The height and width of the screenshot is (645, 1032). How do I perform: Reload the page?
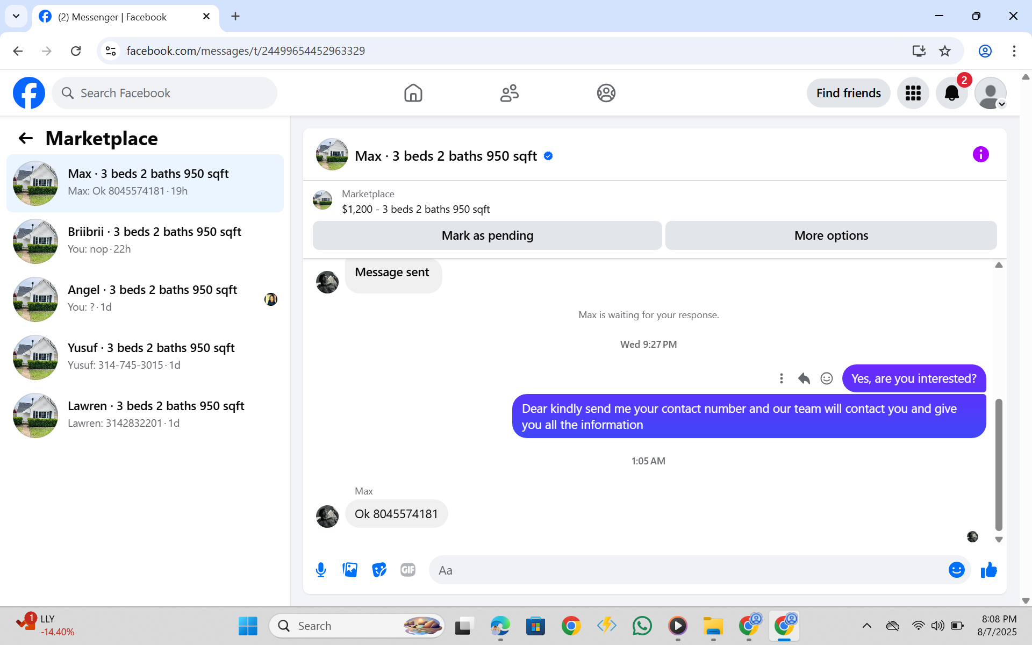[76, 51]
